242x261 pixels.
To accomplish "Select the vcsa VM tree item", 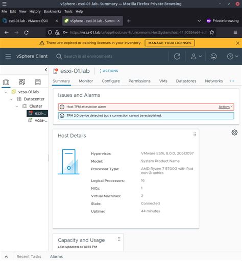I will pos(38,120).
